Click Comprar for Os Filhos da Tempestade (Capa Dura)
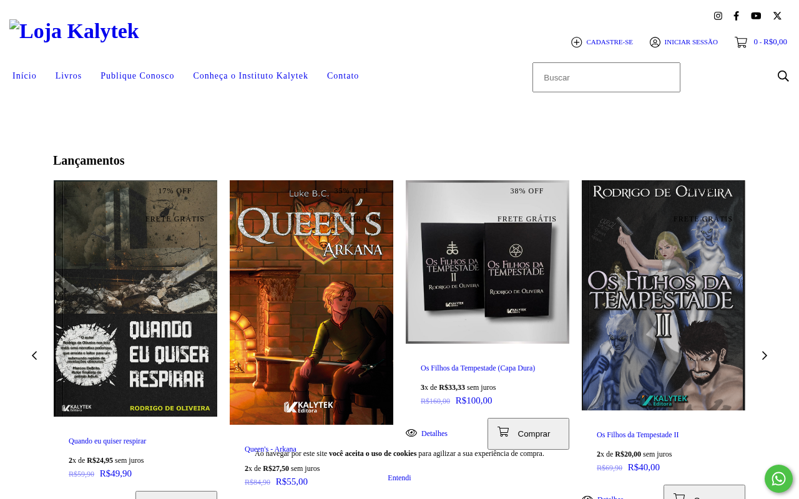This screenshot has height=499, width=799. point(528,434)
